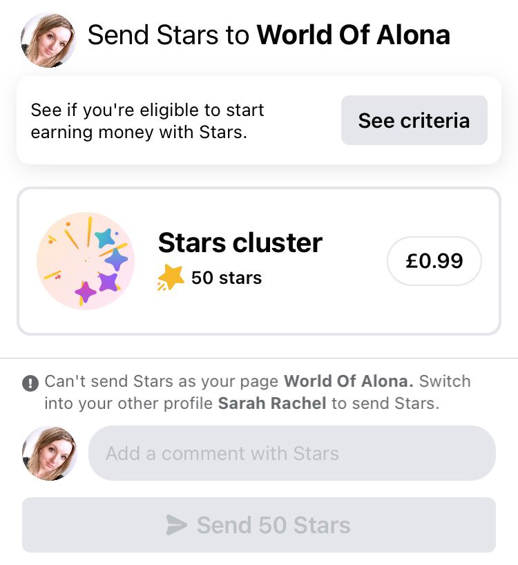The image size is (518, 565).
Task: Click the bold World Of Alona heading
Action: (x=354, y=35)
